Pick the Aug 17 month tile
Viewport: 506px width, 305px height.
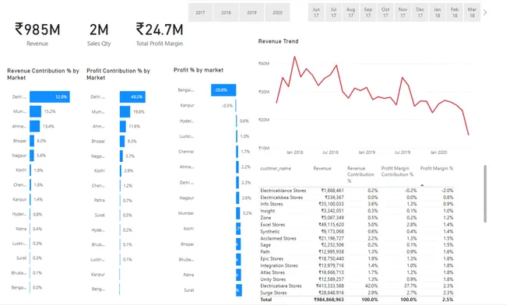(351, 12)
